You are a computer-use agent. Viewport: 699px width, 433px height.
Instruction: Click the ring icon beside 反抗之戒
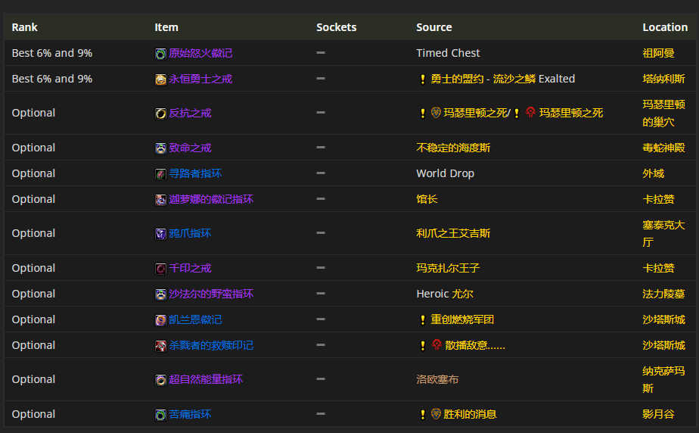tap(160, 114)
